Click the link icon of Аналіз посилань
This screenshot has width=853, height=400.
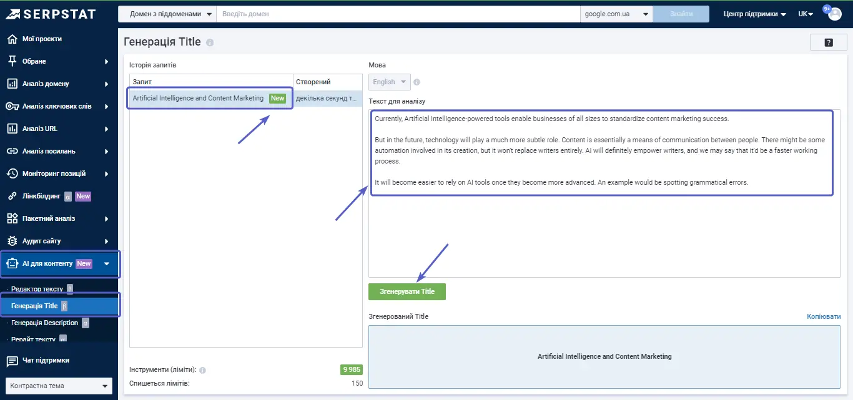[11, 151]
